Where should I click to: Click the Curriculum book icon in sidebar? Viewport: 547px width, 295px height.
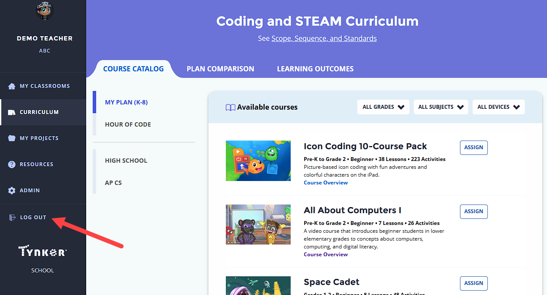[x=12, y=112]
